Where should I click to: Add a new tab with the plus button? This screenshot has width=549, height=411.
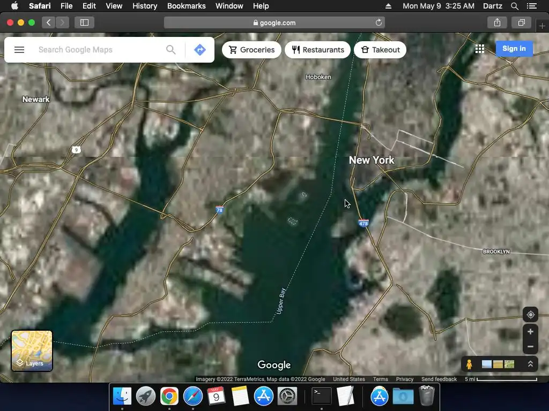point(542,26)
